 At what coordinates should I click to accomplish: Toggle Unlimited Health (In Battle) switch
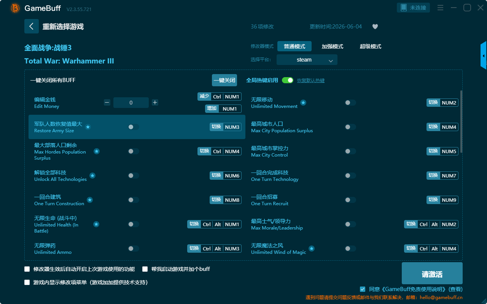(x=134, y=224)
